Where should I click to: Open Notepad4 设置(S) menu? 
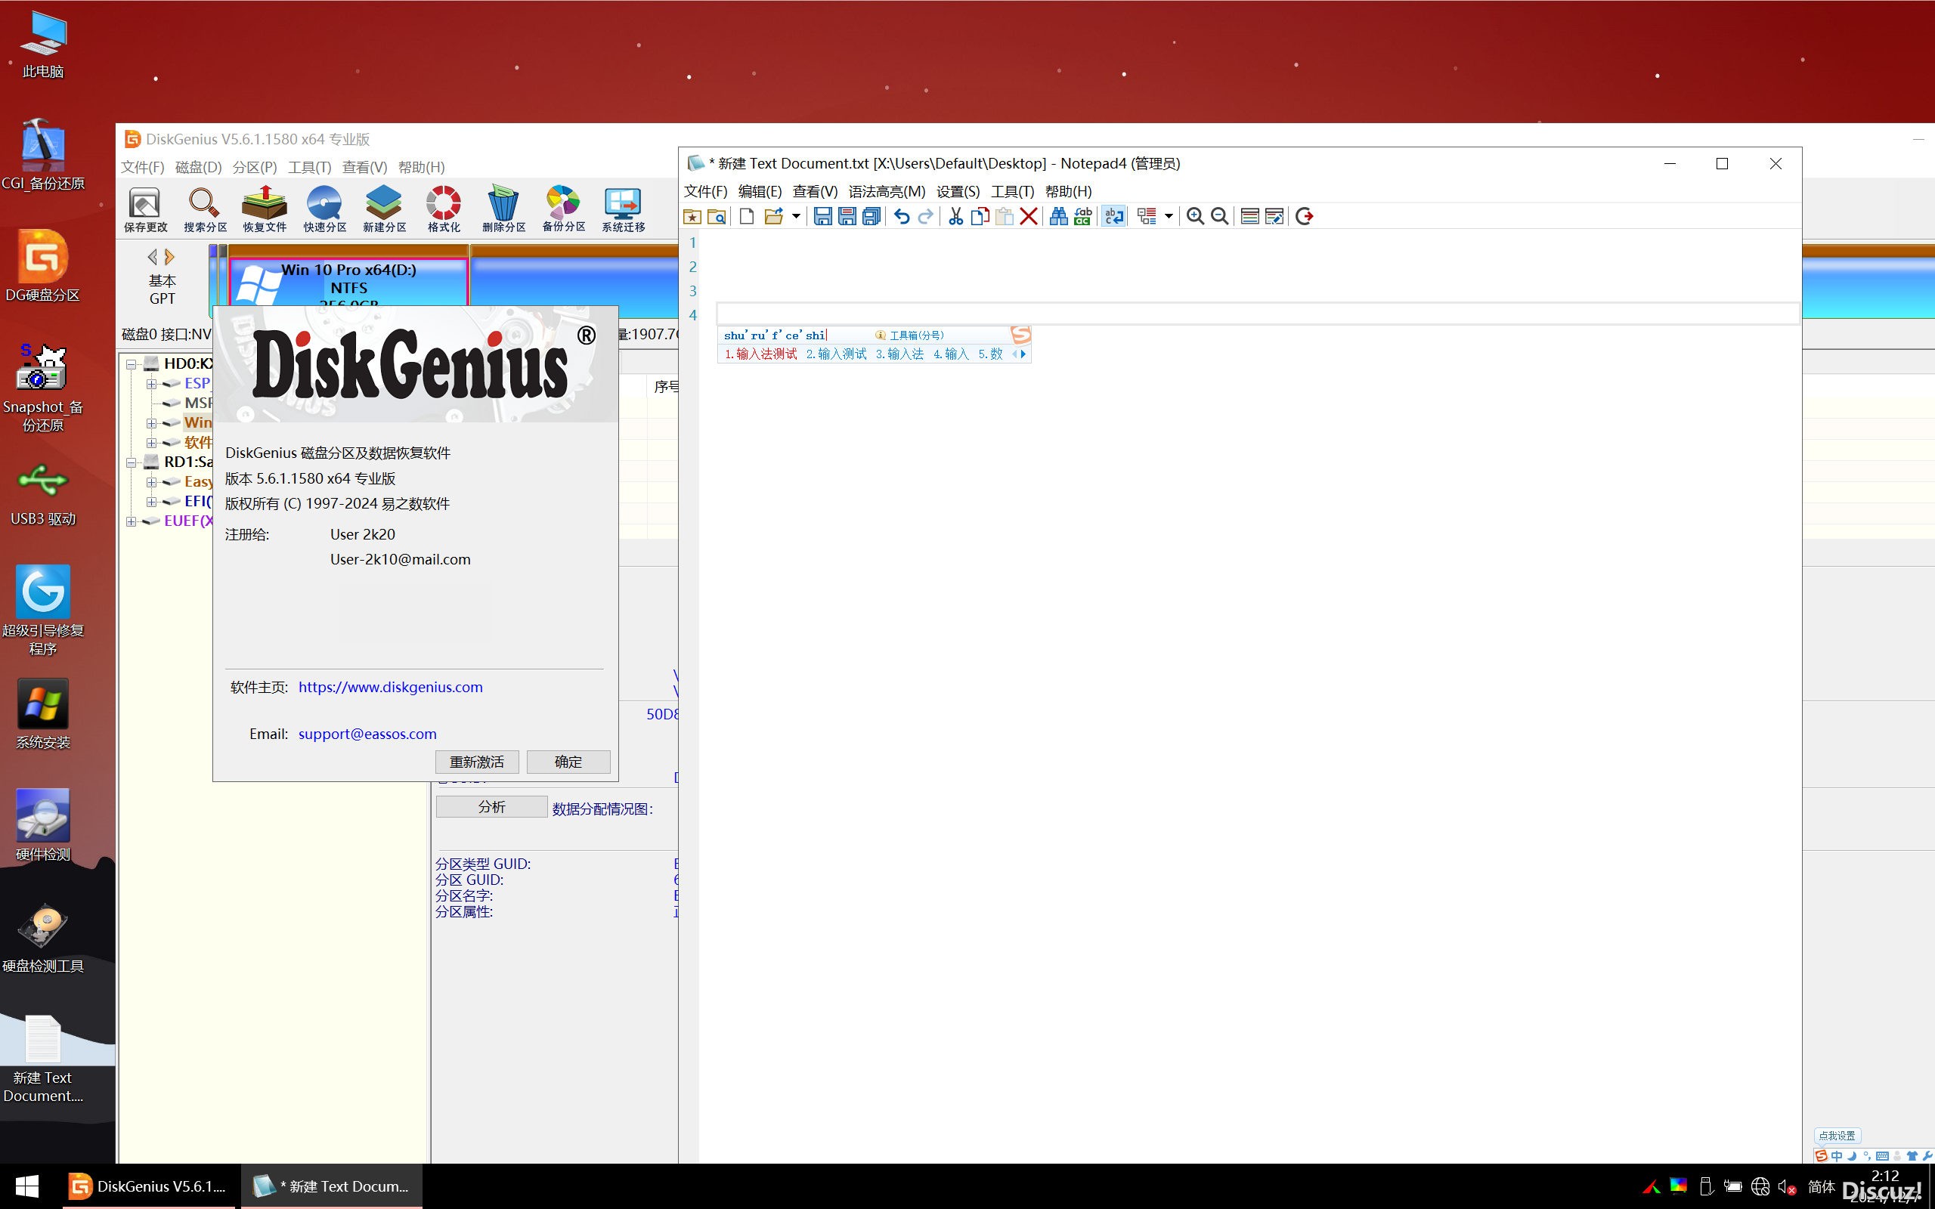click(x=958, y=191)
